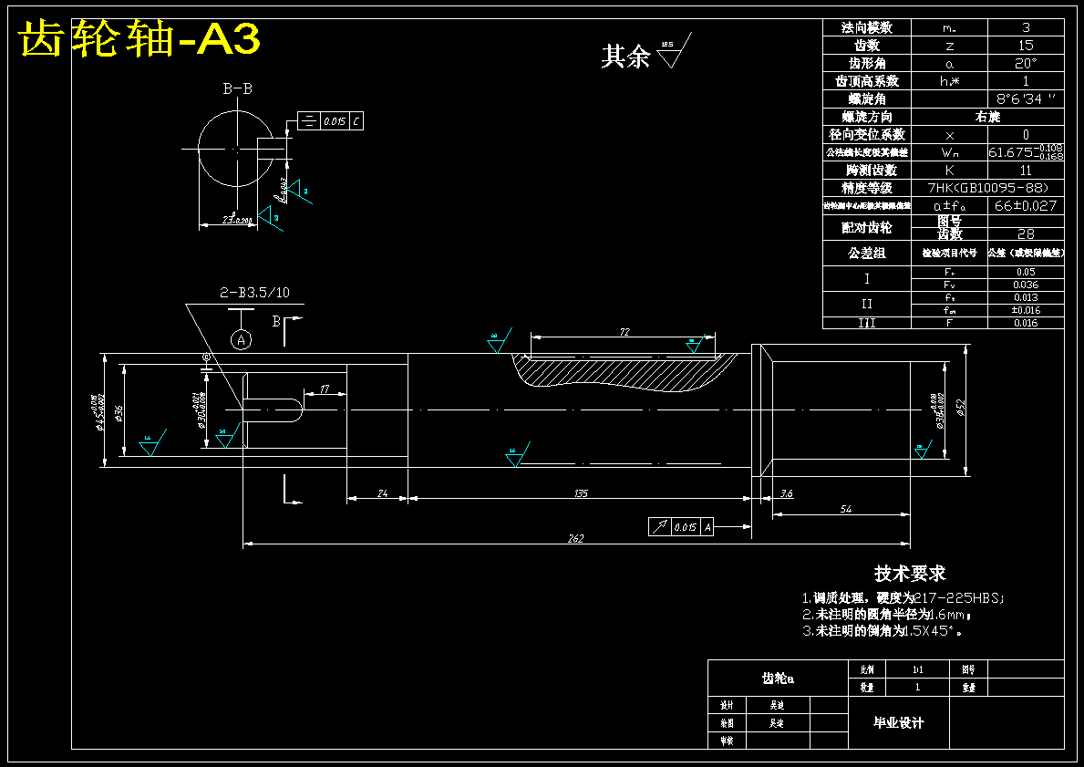This screenshot has width=1084, height=767.
Task: Click the 毕业设计 title block cell
Action: coord(898,722)
